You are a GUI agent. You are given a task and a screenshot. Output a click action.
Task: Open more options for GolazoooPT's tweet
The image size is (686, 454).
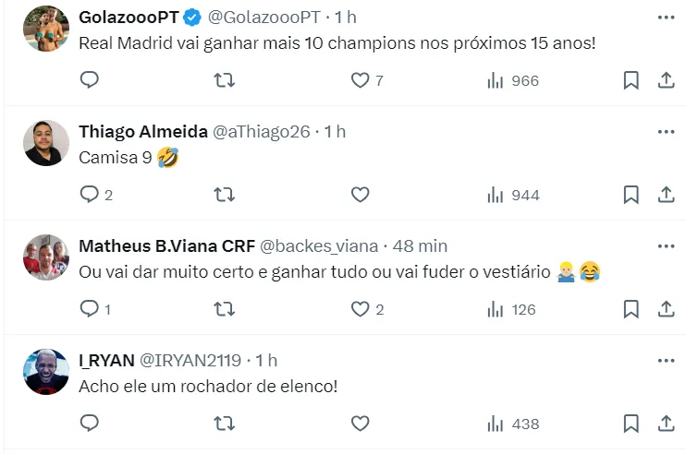[x=666, y=18]
